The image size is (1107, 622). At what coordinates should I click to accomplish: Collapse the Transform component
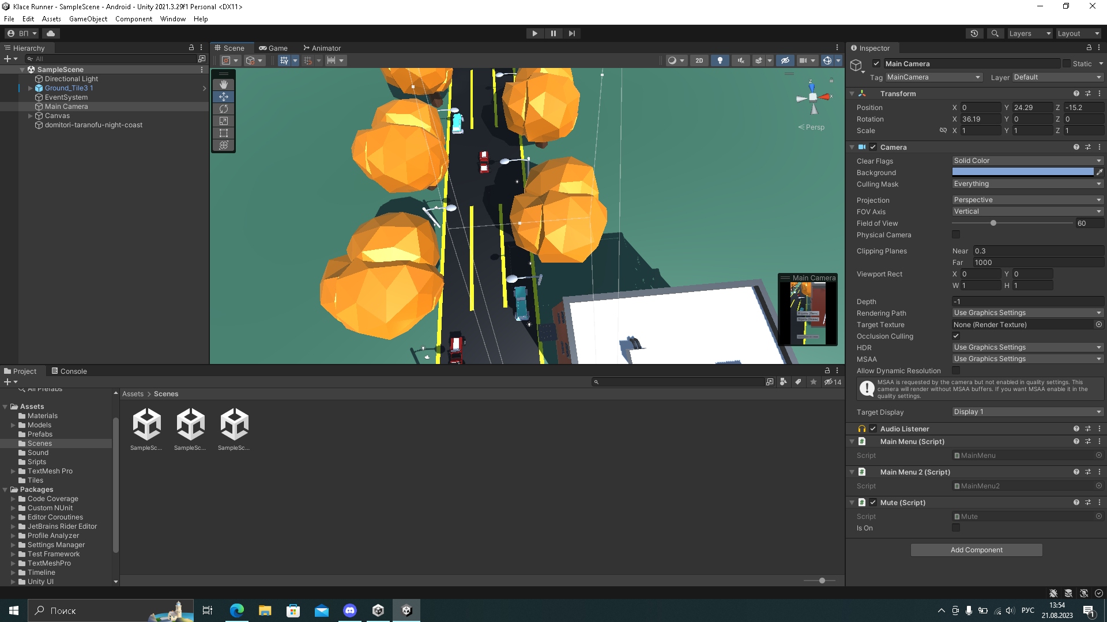pyautogui.click(x=852, y=94)
